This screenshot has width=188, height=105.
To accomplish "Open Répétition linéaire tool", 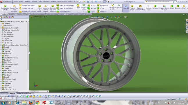I will click(84, 7).
